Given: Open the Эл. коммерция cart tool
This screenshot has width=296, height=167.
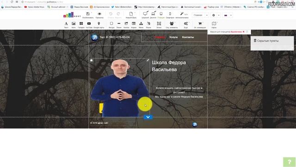Looking at the screenshot, I should 200,24.
